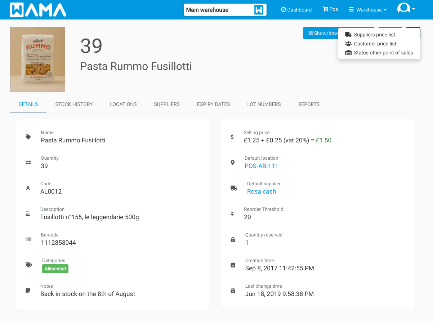This screenshot has height=323, width=433.
Task: Open the user account avatar menu
Action: (406, 9)
